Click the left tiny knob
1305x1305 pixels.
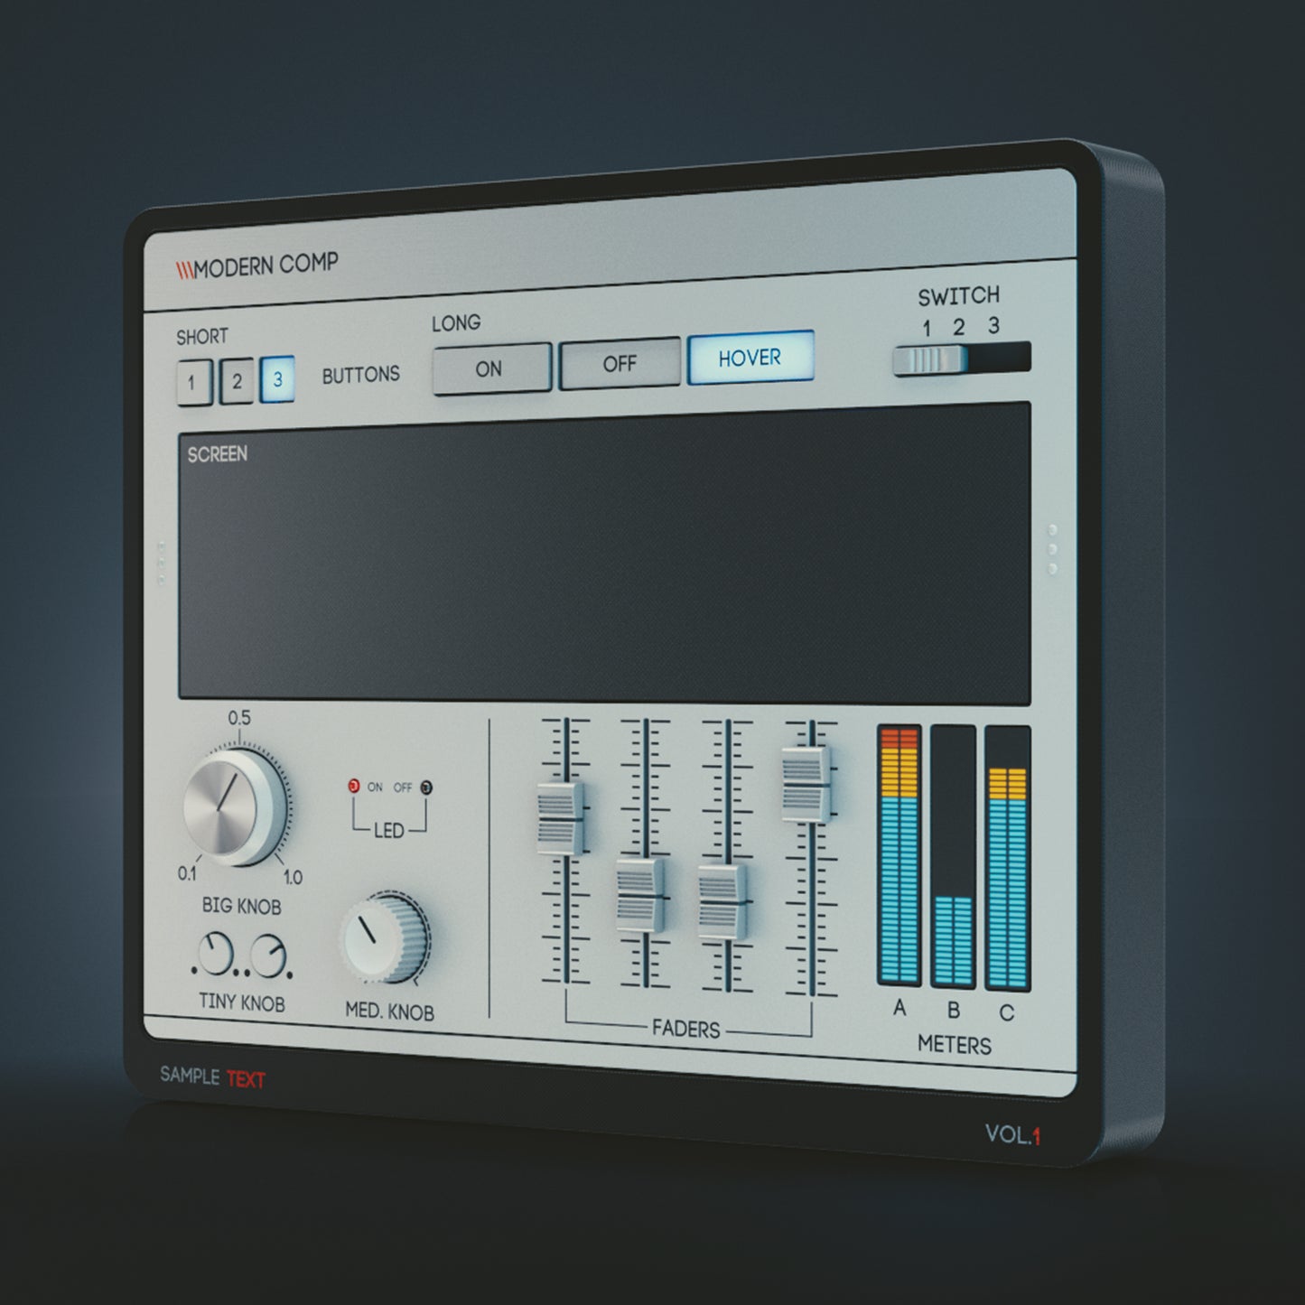(x=215, y=955)
